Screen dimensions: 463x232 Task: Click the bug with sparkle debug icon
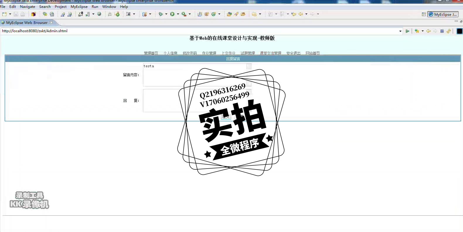45,14
